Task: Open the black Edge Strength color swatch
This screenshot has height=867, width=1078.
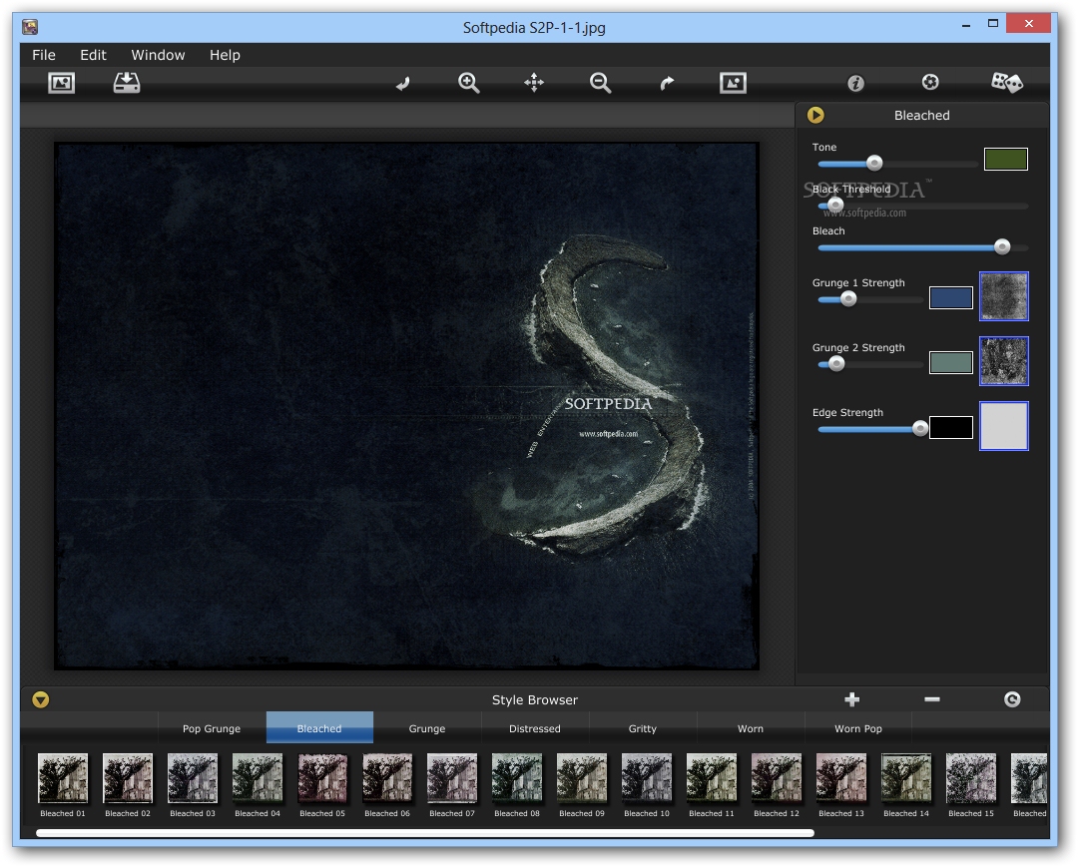Action: 951,427
